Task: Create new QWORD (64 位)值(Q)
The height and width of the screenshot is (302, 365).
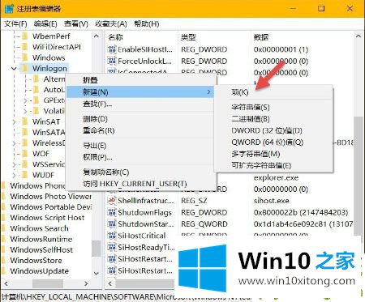Action: [x=267, y=142]
